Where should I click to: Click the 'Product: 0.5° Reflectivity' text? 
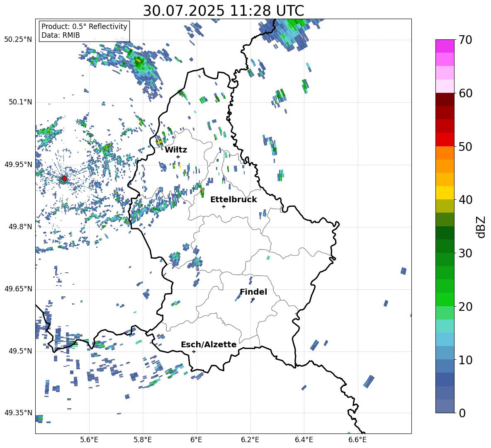84,27
